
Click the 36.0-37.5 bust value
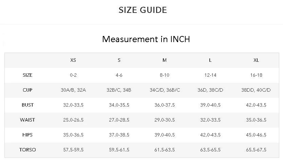point(165,105)
